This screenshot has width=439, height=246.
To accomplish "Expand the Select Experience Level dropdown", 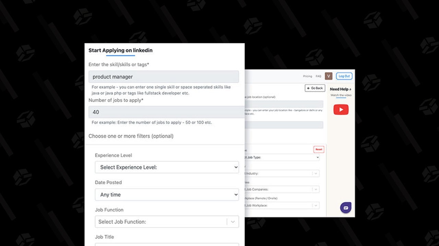I will pyautogui.click(x=167, y=167).
